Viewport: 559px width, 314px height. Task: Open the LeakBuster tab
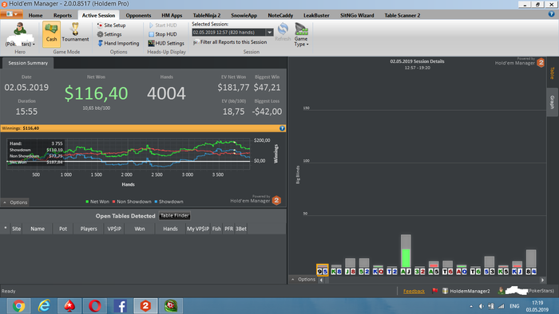coord(316,15)
